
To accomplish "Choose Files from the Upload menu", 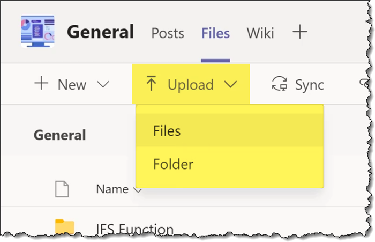I will pyautogui.click(x=167, y=130).
